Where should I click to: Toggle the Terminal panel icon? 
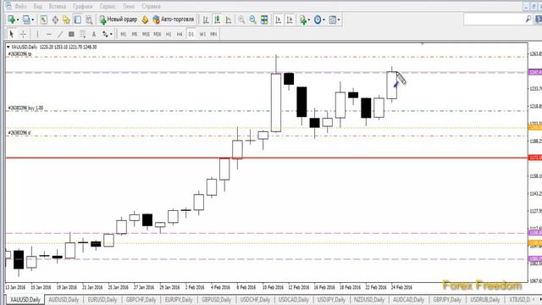[78, 19]
